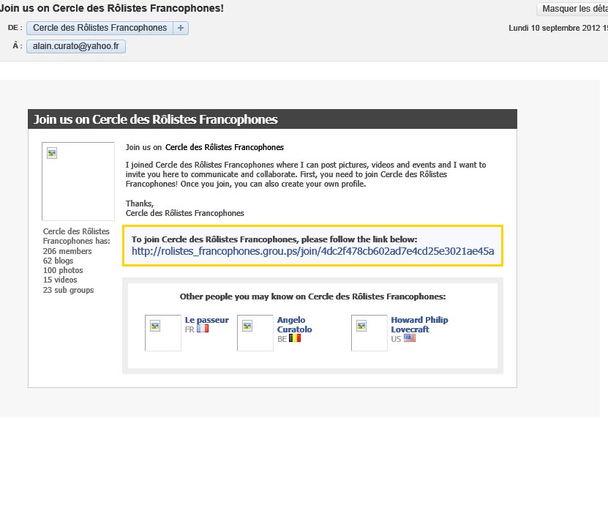Click the '100 photos' text

pyautogui.click(x=63, y=270)
